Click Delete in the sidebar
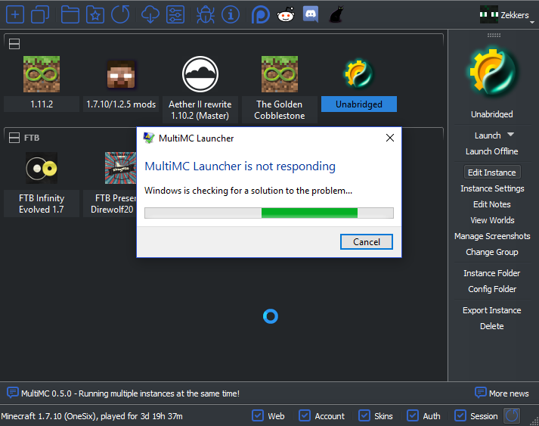539x426 pixels. tap(492, 326)
